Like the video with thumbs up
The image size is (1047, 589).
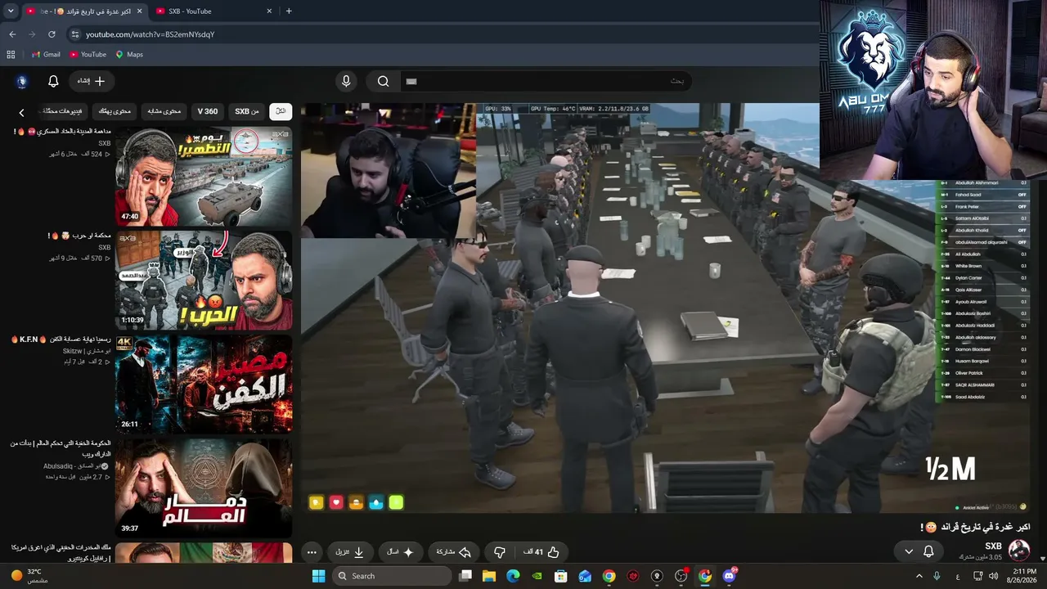541,552
